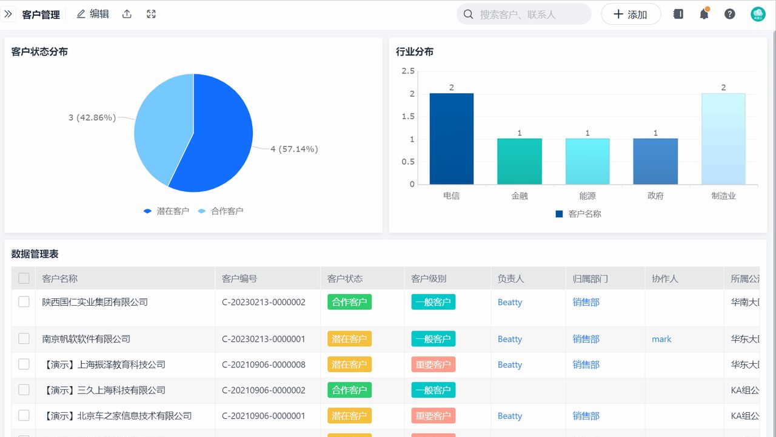Click the export/upload icon in the toolbar

pyautogui.click(x=127, y=13)
